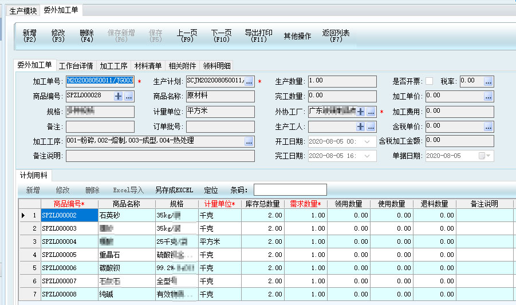Expand the 完工日期 date dropdown
The height and width of the screenshot is (305, 516).
(367, 156)
